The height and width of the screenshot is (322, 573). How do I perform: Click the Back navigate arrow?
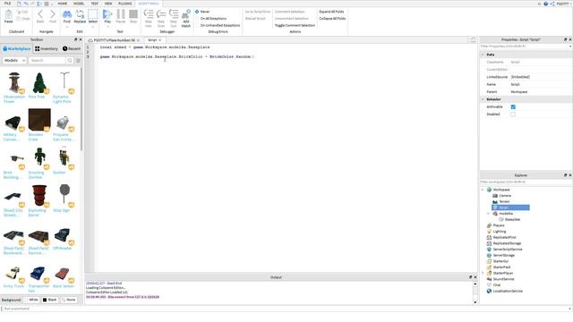pos(40,14)
